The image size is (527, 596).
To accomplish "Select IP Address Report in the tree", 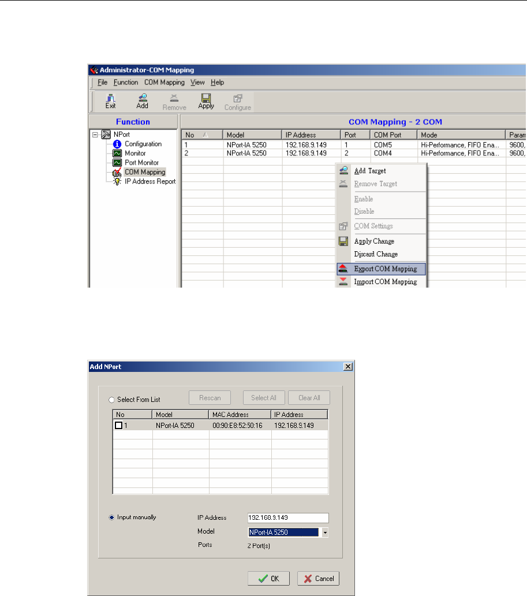I will (x=150, y=182).
